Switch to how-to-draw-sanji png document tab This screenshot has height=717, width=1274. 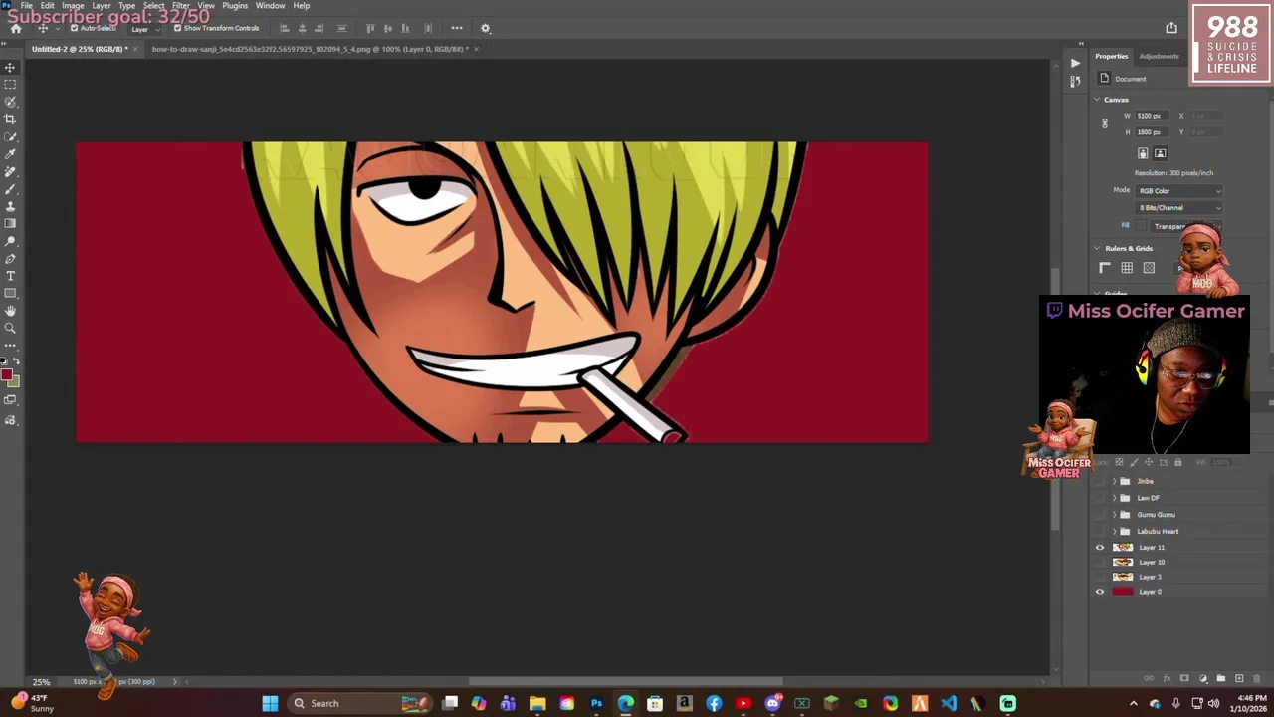coord(309,49)
